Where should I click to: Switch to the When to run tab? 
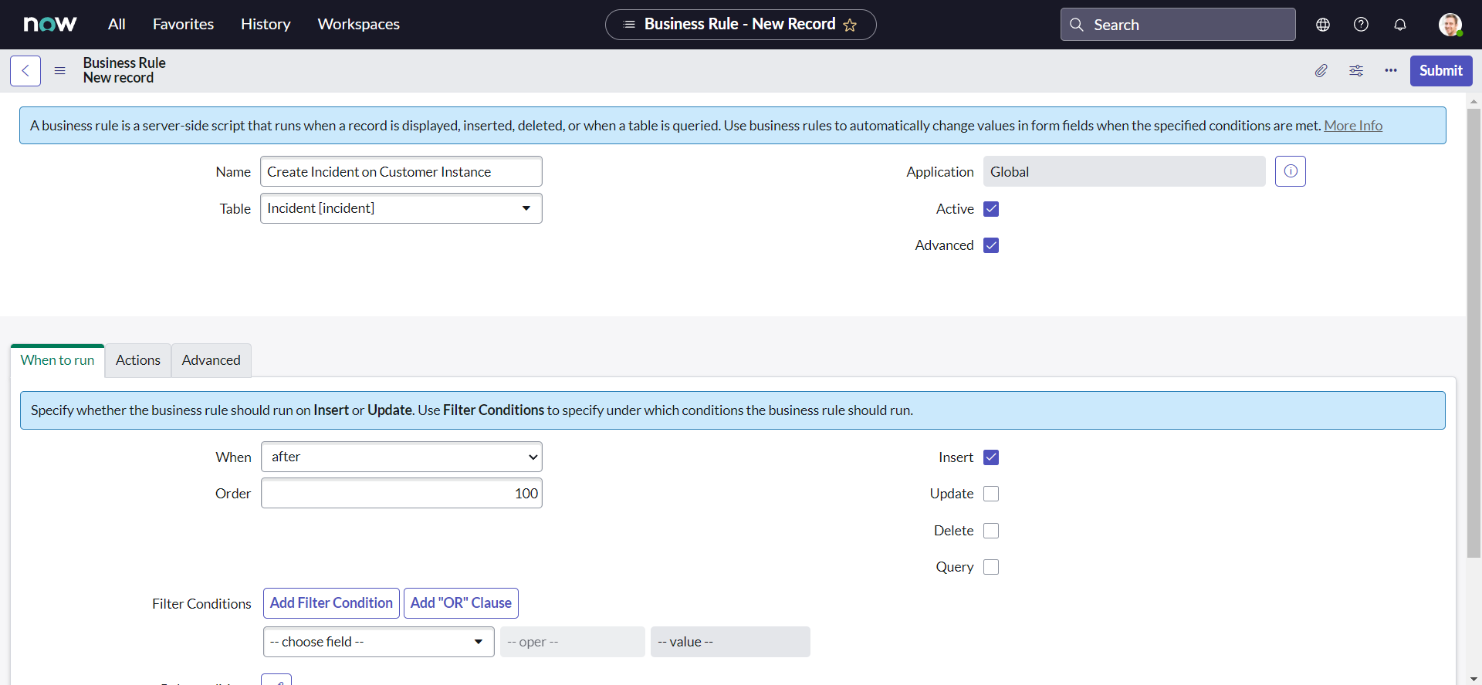[58, 360]
